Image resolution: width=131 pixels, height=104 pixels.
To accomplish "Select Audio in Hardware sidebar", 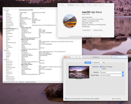I will coord(7,13).
